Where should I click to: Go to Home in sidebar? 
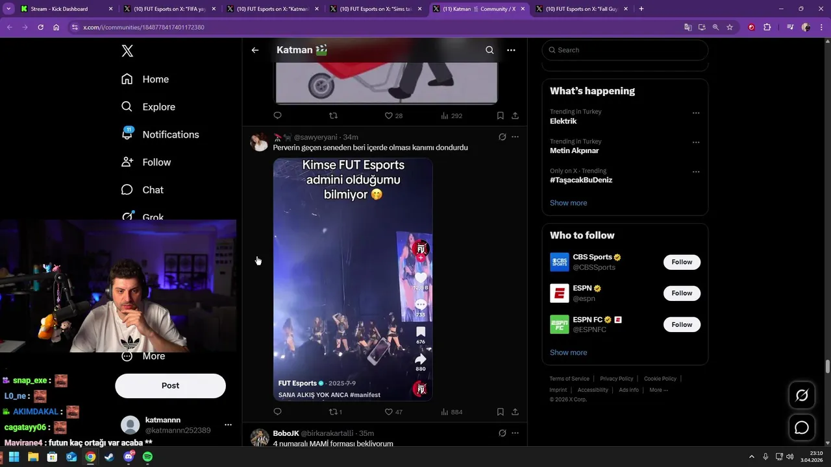[x=145, y=79]
